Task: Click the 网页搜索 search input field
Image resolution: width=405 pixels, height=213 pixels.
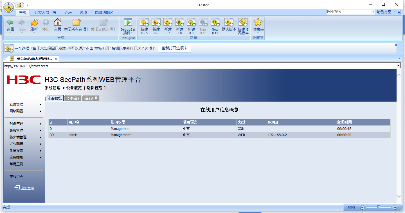Action: click(349, 12)
